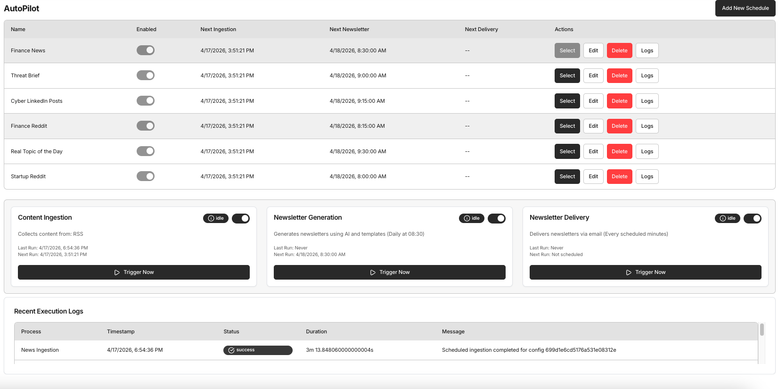778x389 pixels.
Task: Edit the Threat Brief schedule
Action: [593, 75]
